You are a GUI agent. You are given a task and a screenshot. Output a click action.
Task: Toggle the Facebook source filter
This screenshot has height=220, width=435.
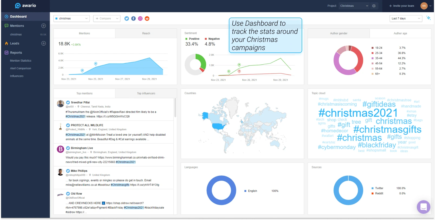click(133, 18)
